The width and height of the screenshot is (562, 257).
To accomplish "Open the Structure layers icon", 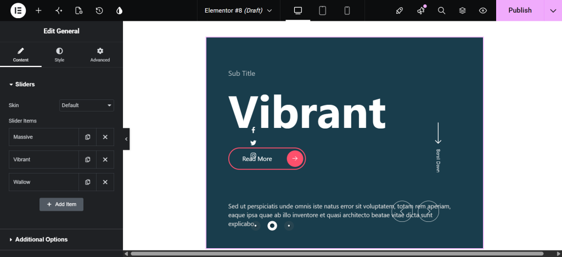I will 462,10.
